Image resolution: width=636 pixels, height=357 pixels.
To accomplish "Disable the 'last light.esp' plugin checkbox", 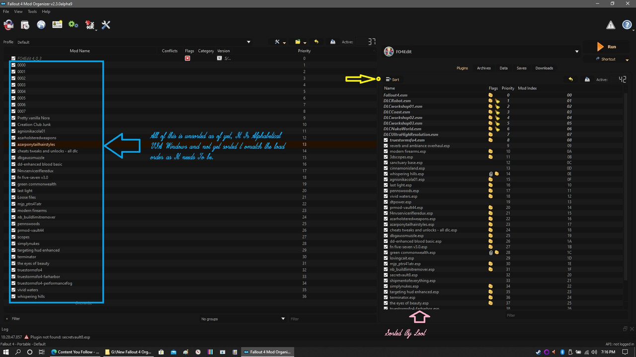I will (x=386, y=185).
